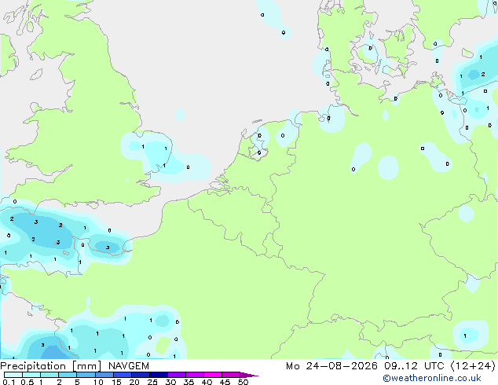Click the '40' legend scale value
This screenshot has height=385, width=498.
[x=207, y=382]
